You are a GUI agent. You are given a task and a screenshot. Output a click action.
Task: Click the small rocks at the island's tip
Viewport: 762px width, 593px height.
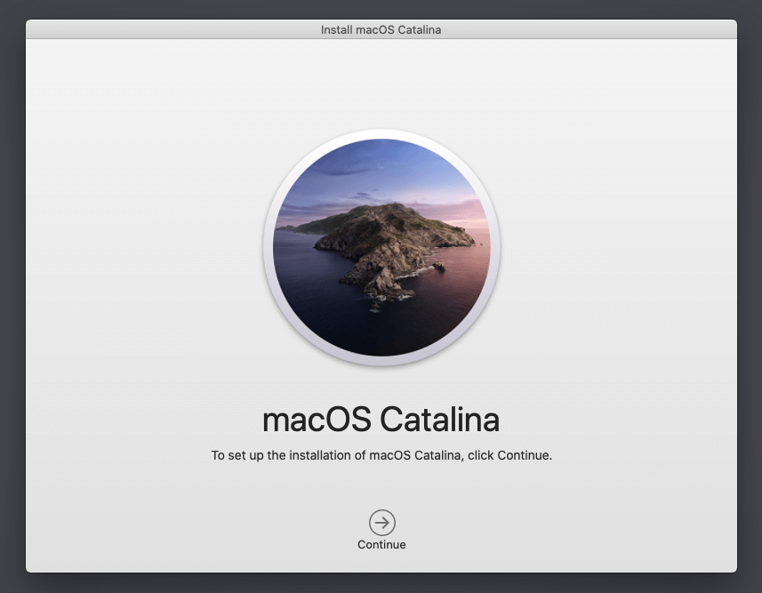(375, 308)
